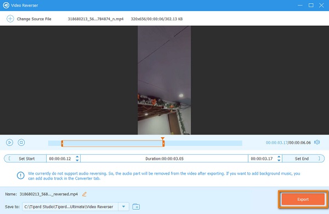
Task: Open the output folder icon
Action: click(x=136, y=207)
